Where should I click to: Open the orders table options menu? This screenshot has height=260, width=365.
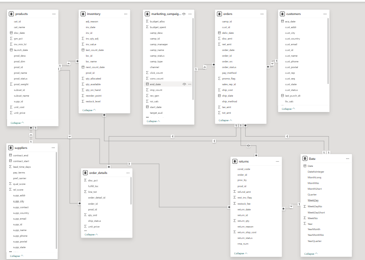click(x=262, y=14)
